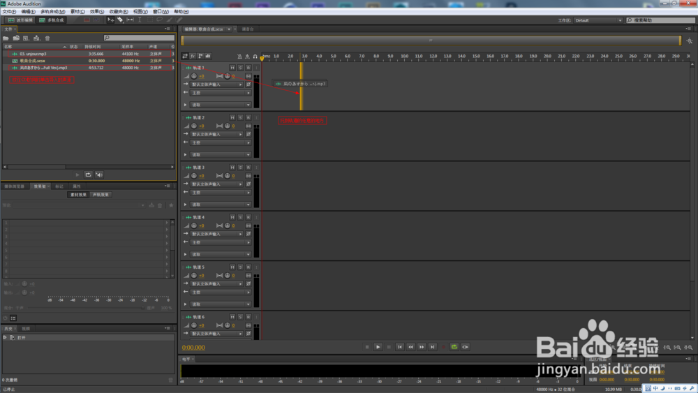Arm 轨道 4 for record with R
Image resolution: width=698 pixels, height=393 pixels.
coord(248,217)
